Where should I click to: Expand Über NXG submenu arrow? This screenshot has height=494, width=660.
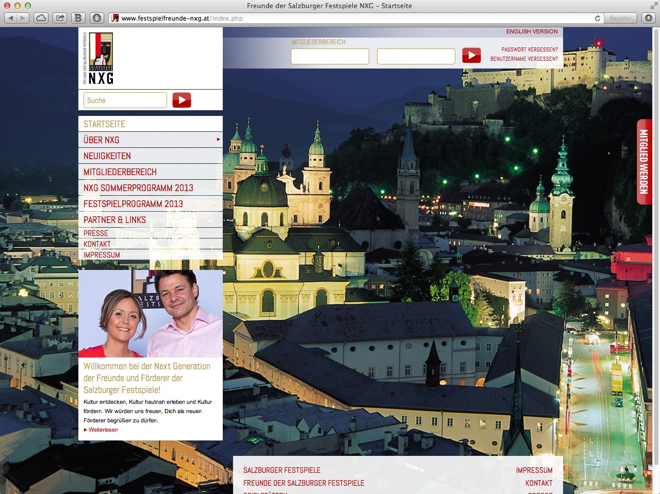coord(219,140)
